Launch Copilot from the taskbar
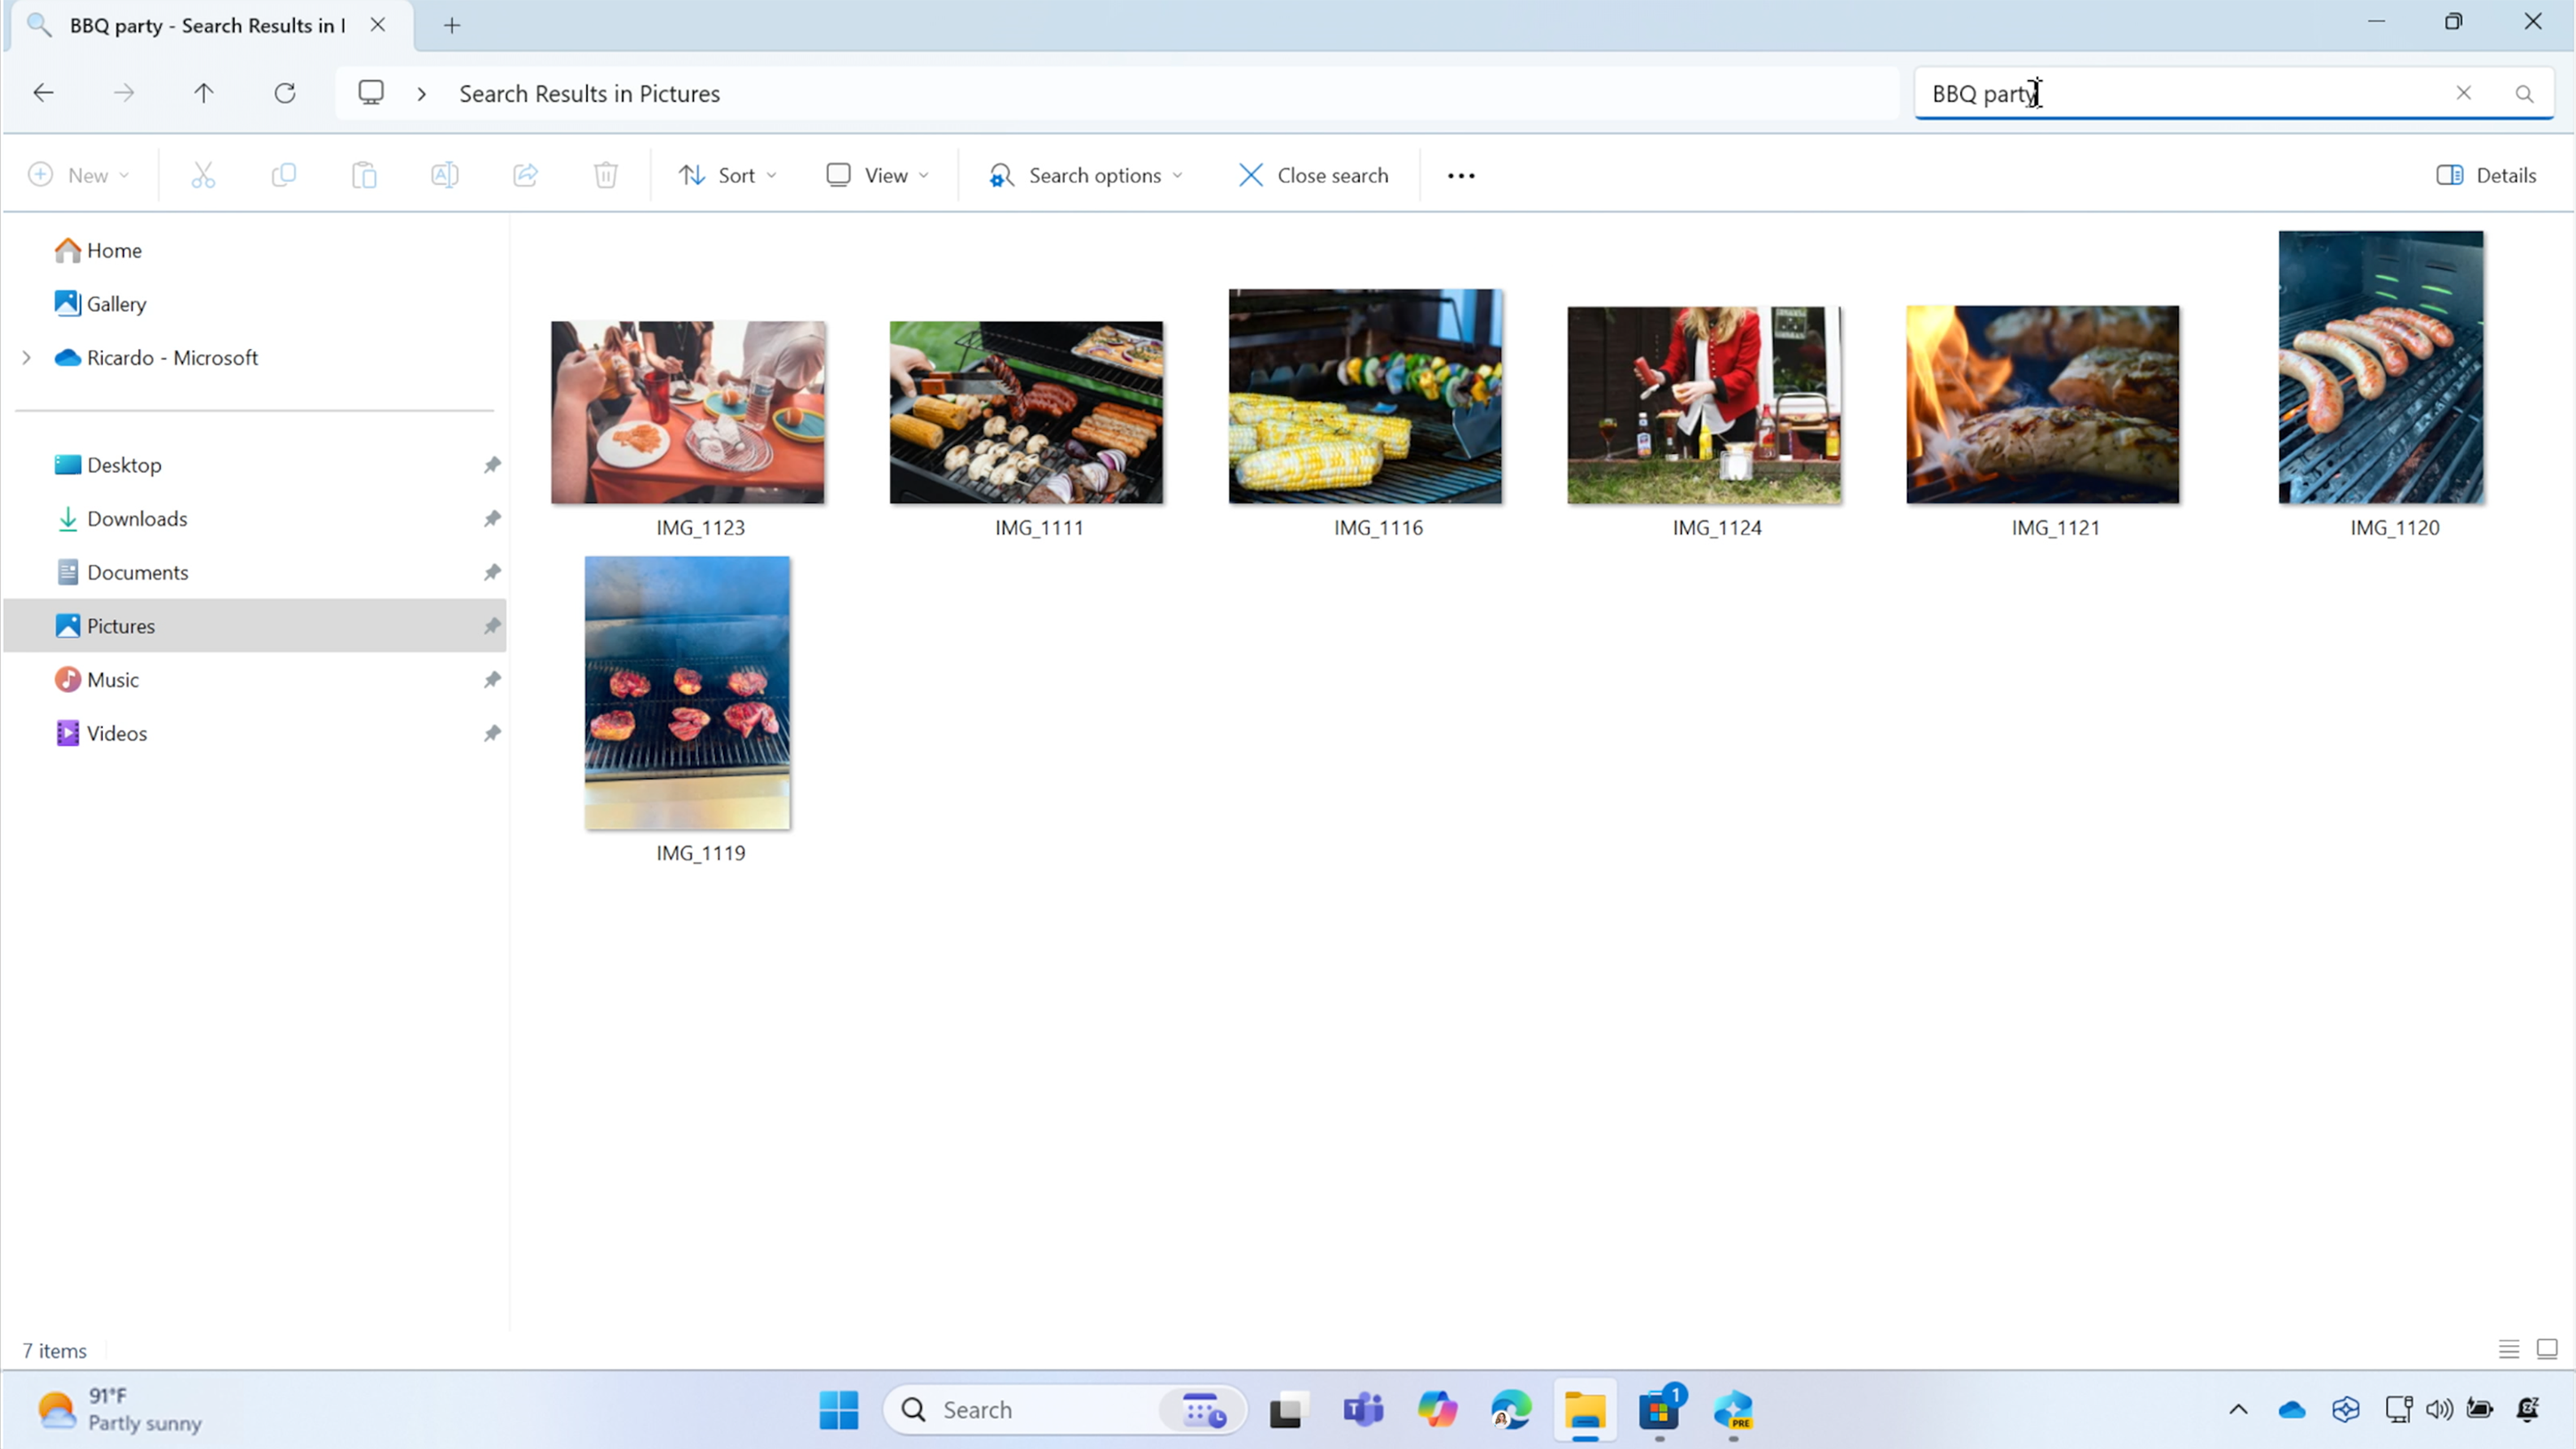This screenshot has height=1449, width=2576. tap(1437, 1410)
